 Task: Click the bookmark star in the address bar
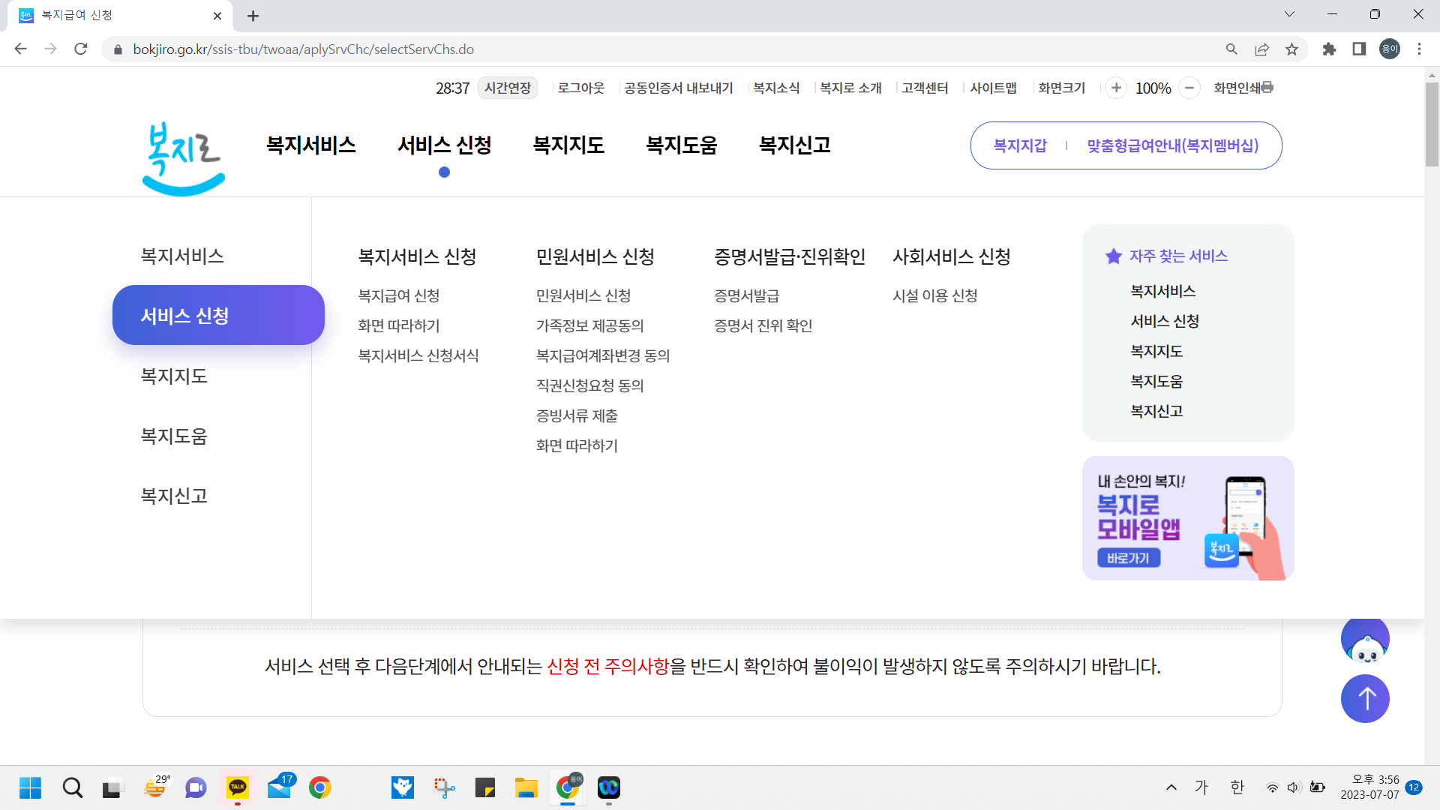1291,49
